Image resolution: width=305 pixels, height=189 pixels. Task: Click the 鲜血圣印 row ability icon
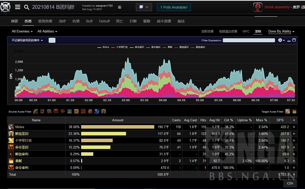11,134
